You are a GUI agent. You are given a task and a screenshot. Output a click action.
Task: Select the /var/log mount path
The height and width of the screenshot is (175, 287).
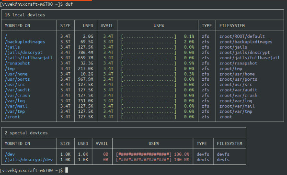coord(15,101)
